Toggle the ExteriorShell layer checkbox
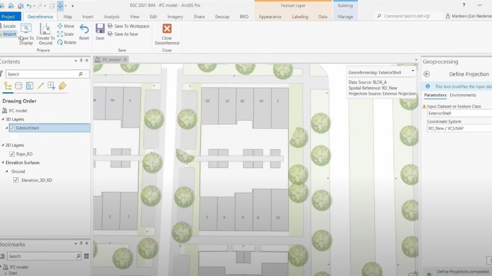The image size is (492, 276). pyautogui.click(x=12, y=128)
